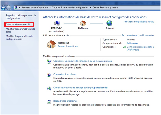Open Modifier les paramètres de partage avancés
Screen dimensions: 161x115
coord(19,38)
